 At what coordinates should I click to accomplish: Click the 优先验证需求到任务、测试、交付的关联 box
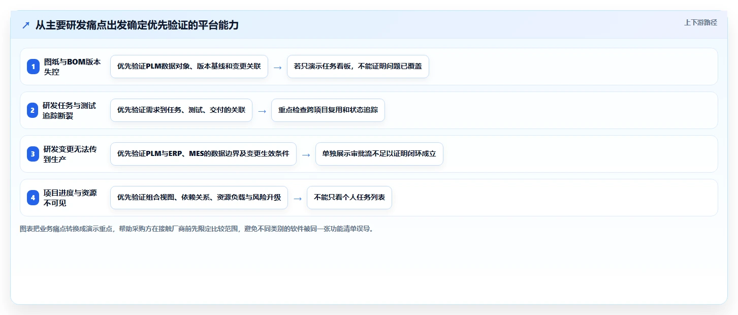click(181, 110)
